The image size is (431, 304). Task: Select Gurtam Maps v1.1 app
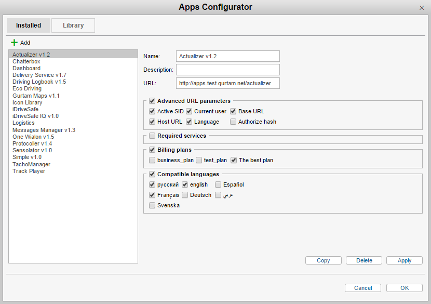coord(36,96)
